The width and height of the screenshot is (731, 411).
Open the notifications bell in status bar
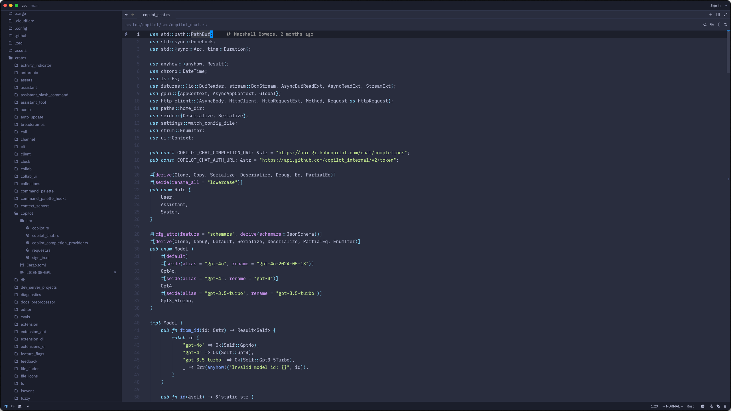point(725,406)
